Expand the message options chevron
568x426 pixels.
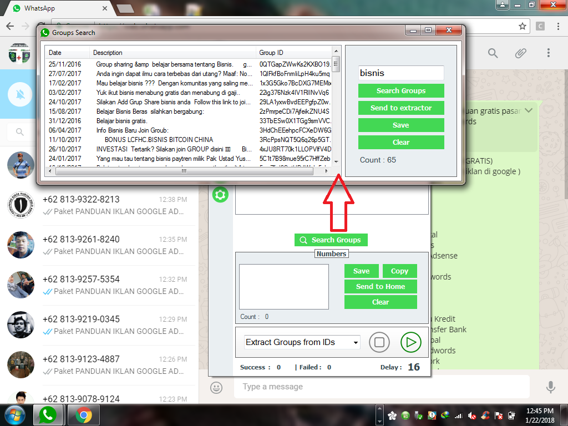[x=529, y=110]
